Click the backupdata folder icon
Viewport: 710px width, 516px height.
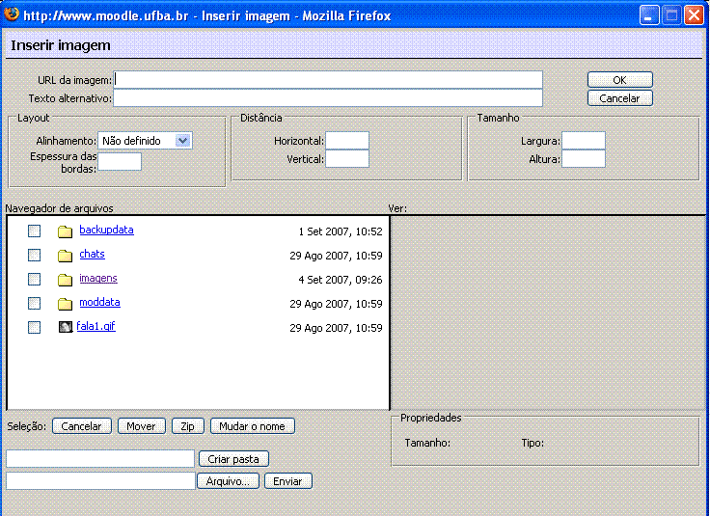[66, 231]
